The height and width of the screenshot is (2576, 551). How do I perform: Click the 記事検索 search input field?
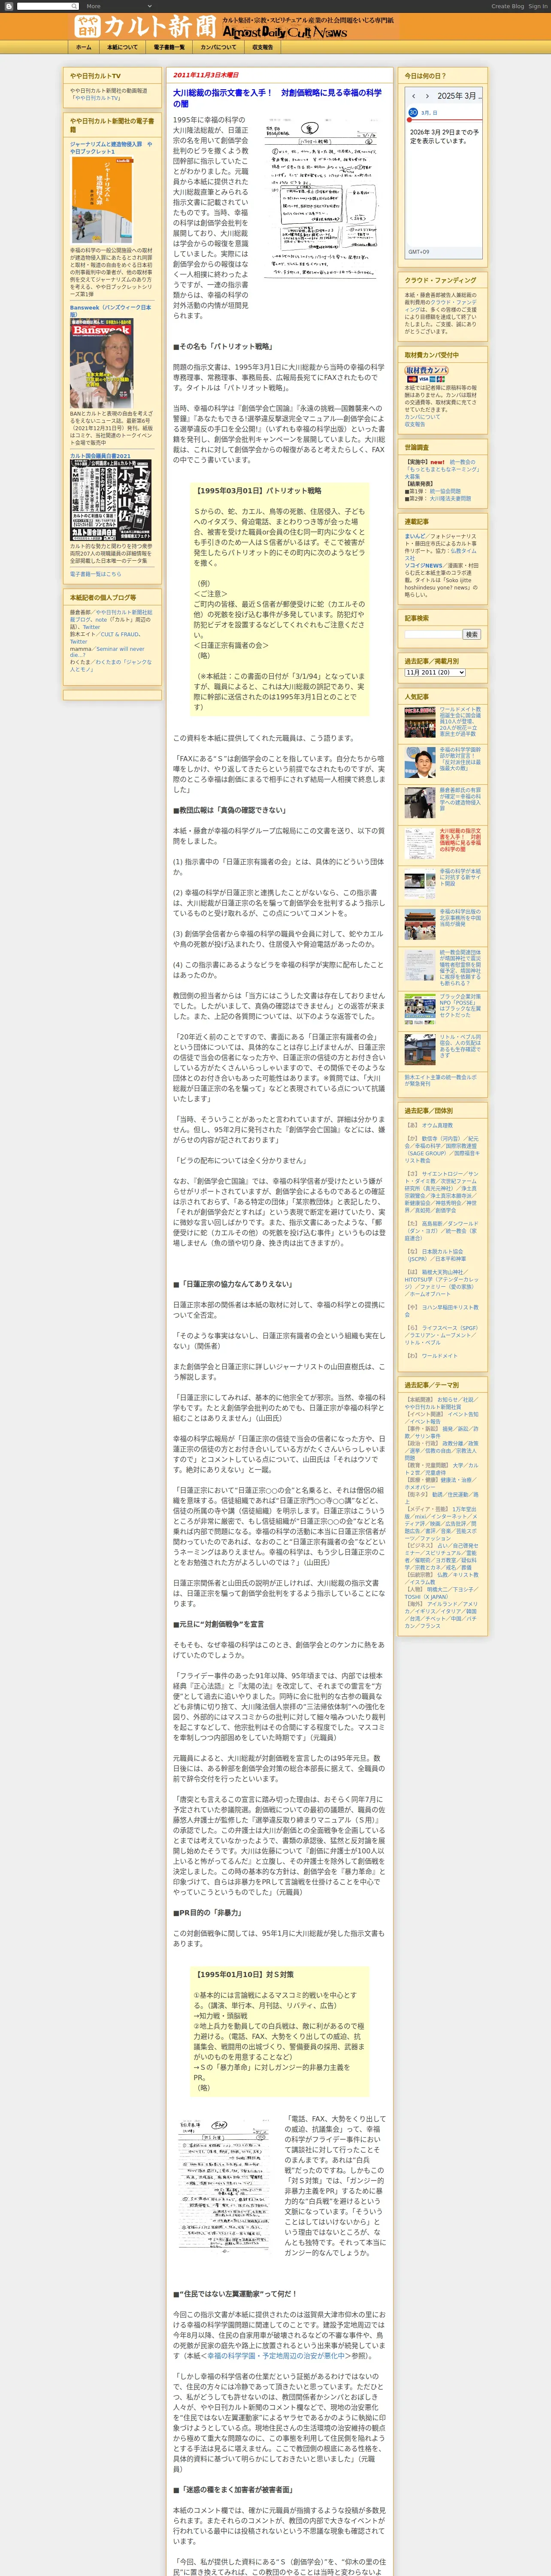pos(432,634)
